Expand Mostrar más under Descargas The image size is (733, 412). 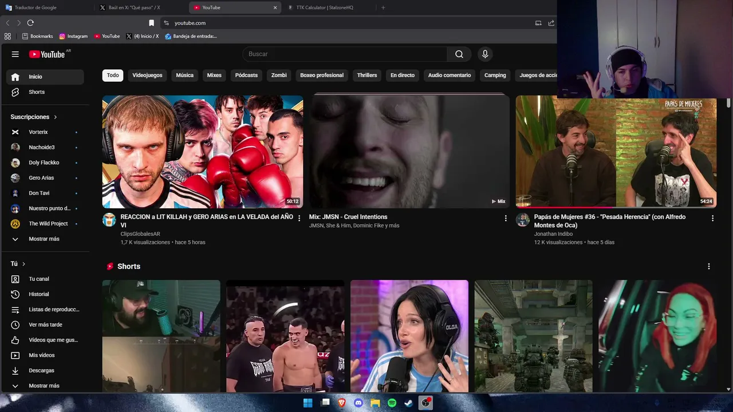(44, 386)
